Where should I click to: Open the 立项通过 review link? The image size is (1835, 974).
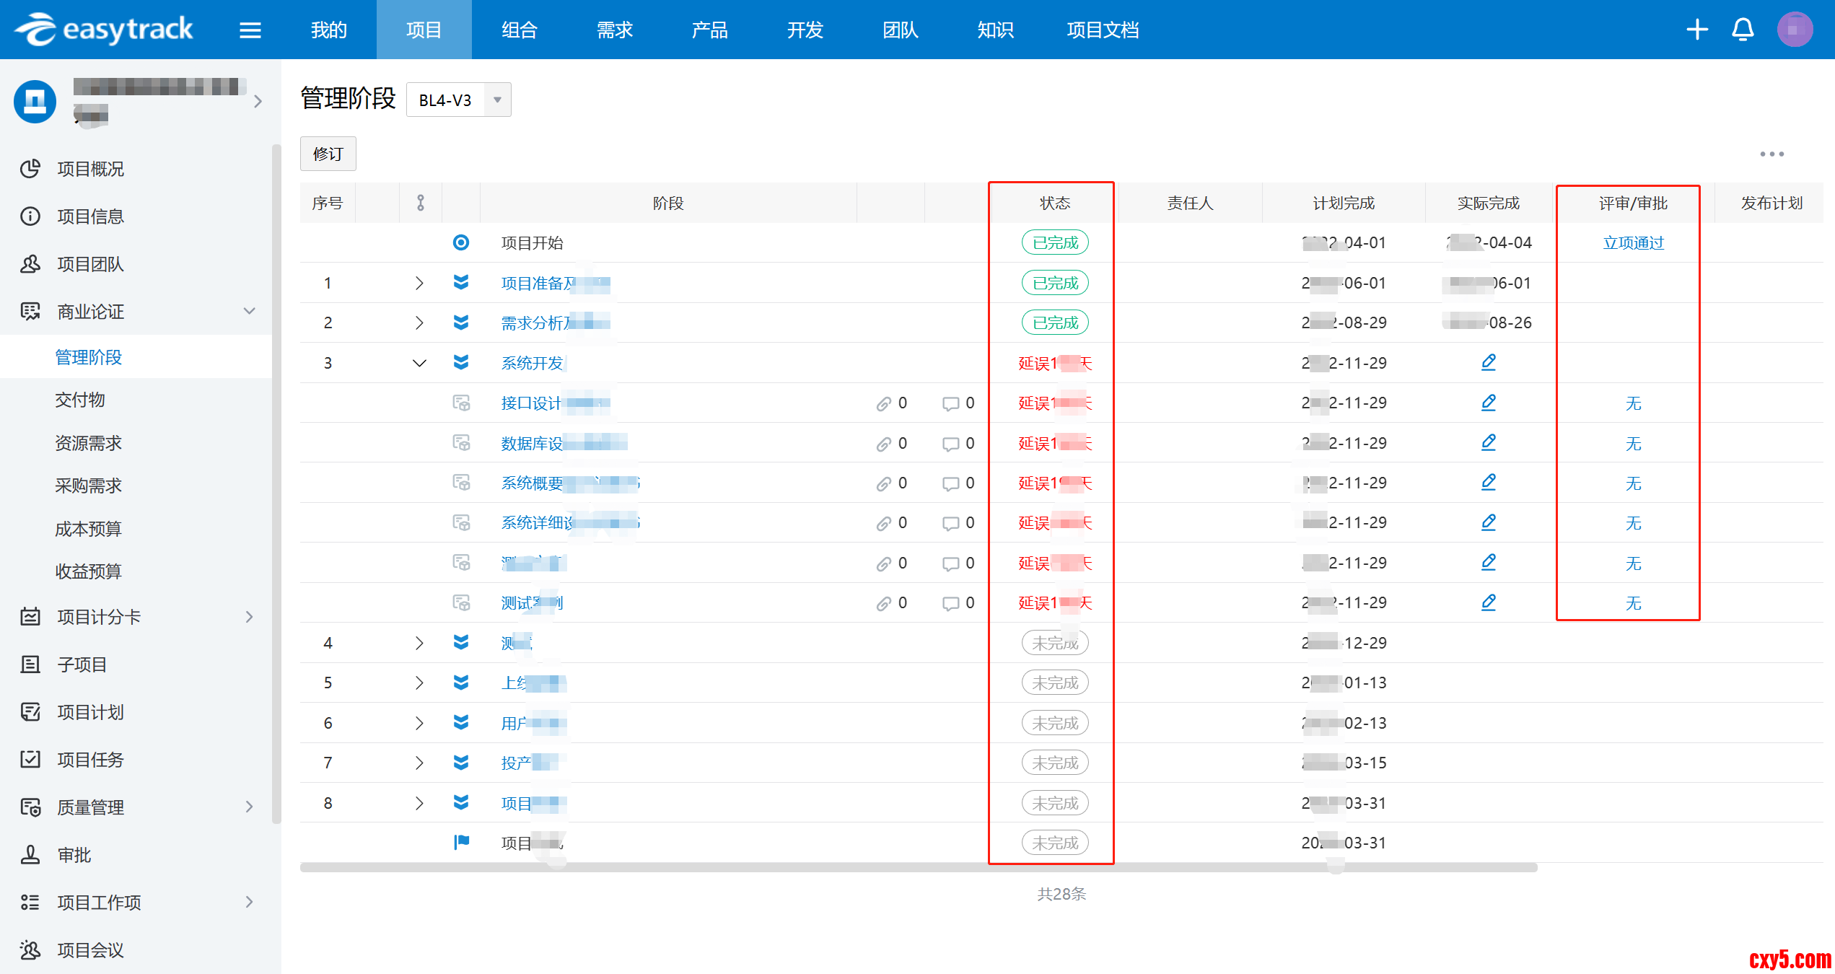point(1633,243)
